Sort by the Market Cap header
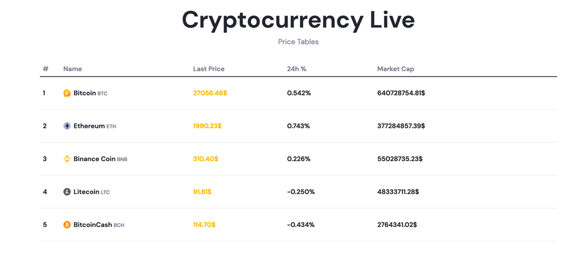 pyautogui.click(x=396, y=69)
